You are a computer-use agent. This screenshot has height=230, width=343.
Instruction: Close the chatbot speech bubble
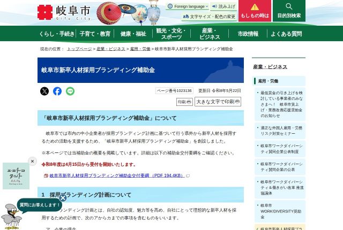63,198
